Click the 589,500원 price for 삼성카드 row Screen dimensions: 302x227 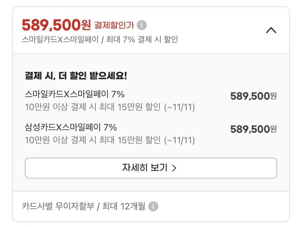253,129
